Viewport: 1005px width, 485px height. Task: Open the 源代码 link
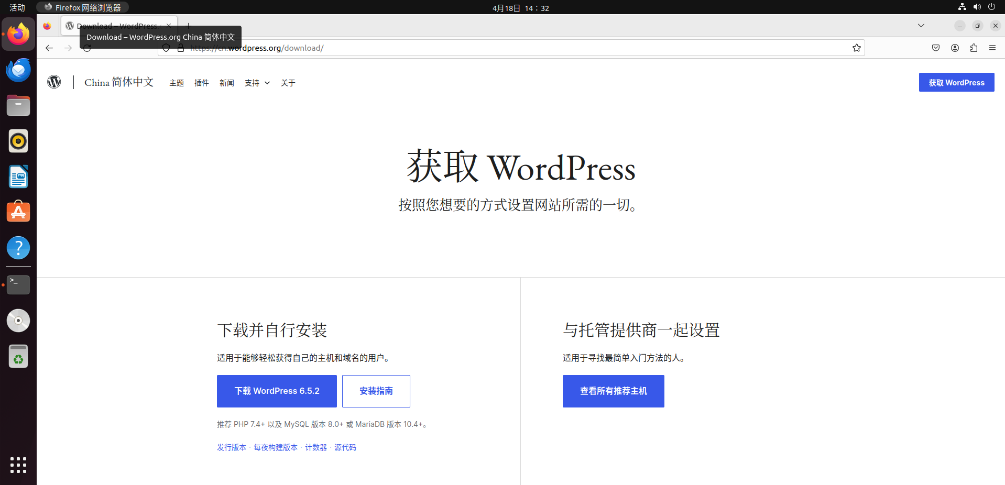[345, 447]
